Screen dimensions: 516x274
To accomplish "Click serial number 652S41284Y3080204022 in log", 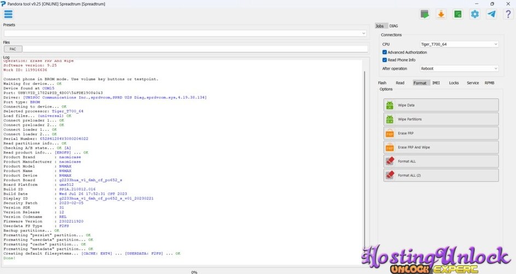I will click(x=64, y=139).
